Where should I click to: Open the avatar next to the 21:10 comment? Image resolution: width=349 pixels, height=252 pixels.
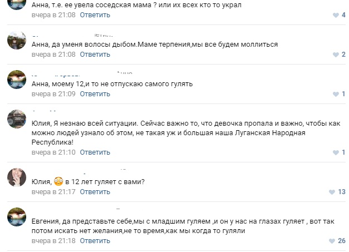17,119
